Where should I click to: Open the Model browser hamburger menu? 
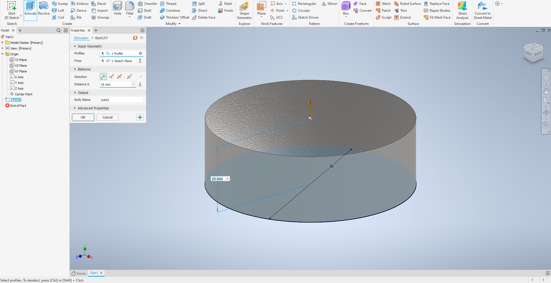[66, 30]
